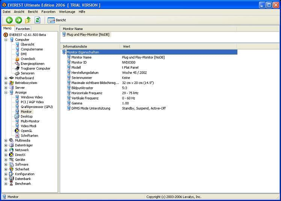Select the Monitor Eigenschaften highlighted row
Viewport: 281px width, 201px height.
[150, 52]
